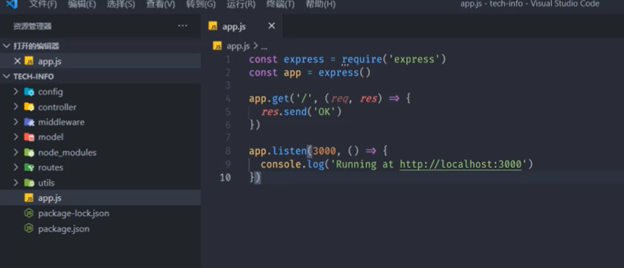Click the middleware folder icon
Screen dimensions: 624x268
29,123
